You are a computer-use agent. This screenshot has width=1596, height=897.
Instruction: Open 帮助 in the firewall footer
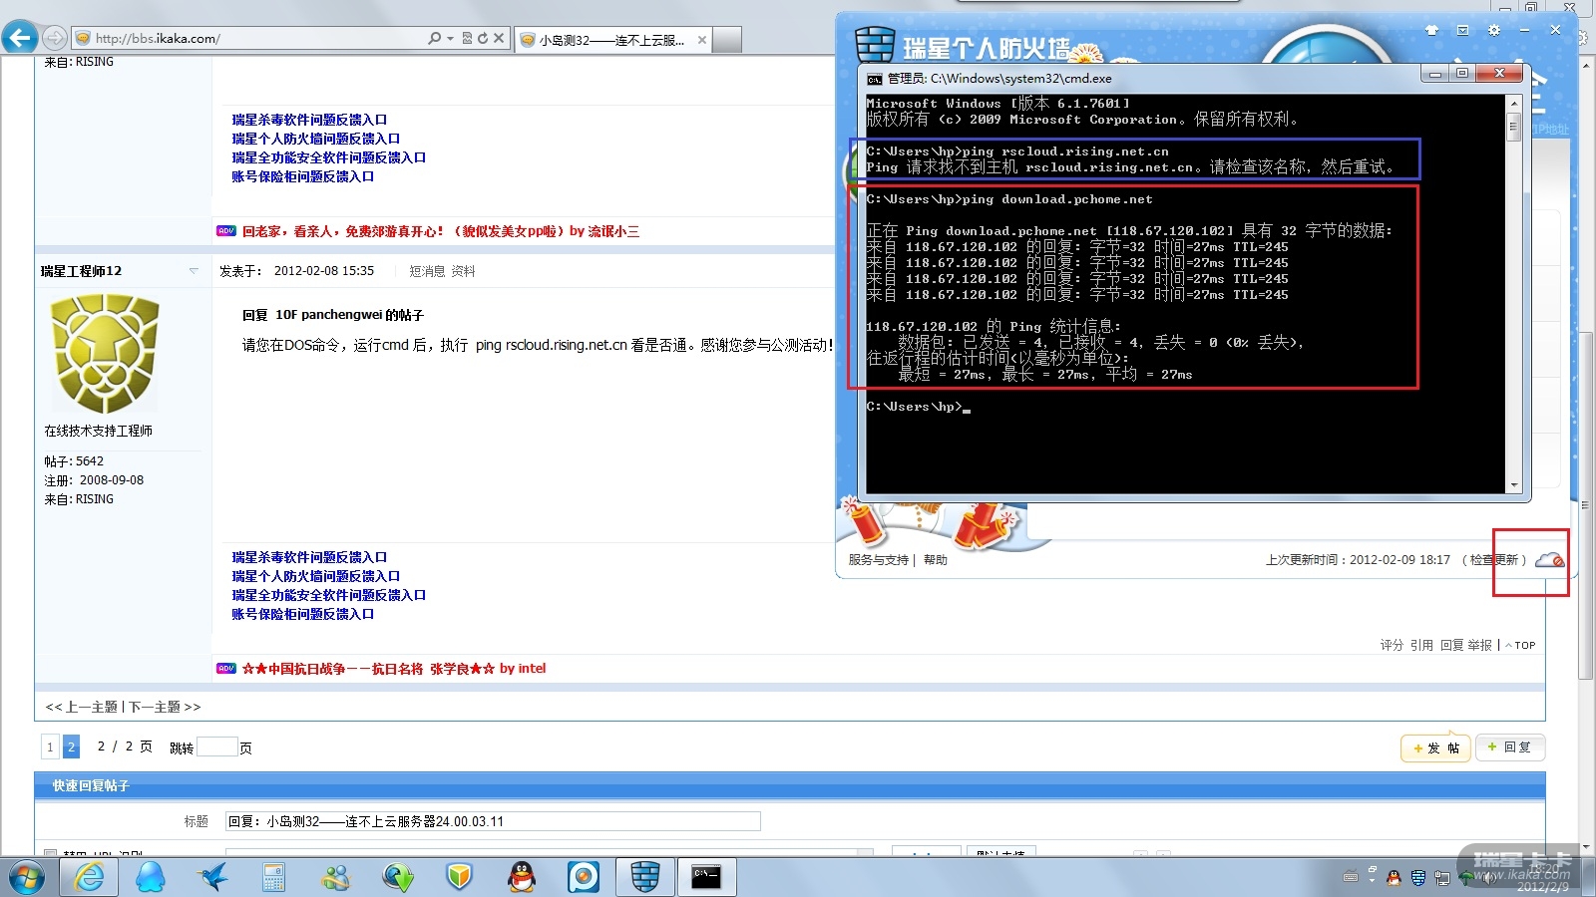coord(936,560)
